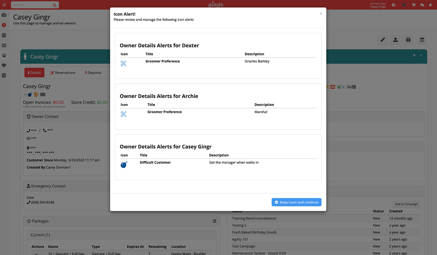The image size is (437, 255).
Task: Select the paw print sidebar icon
Action: point(4,56)
